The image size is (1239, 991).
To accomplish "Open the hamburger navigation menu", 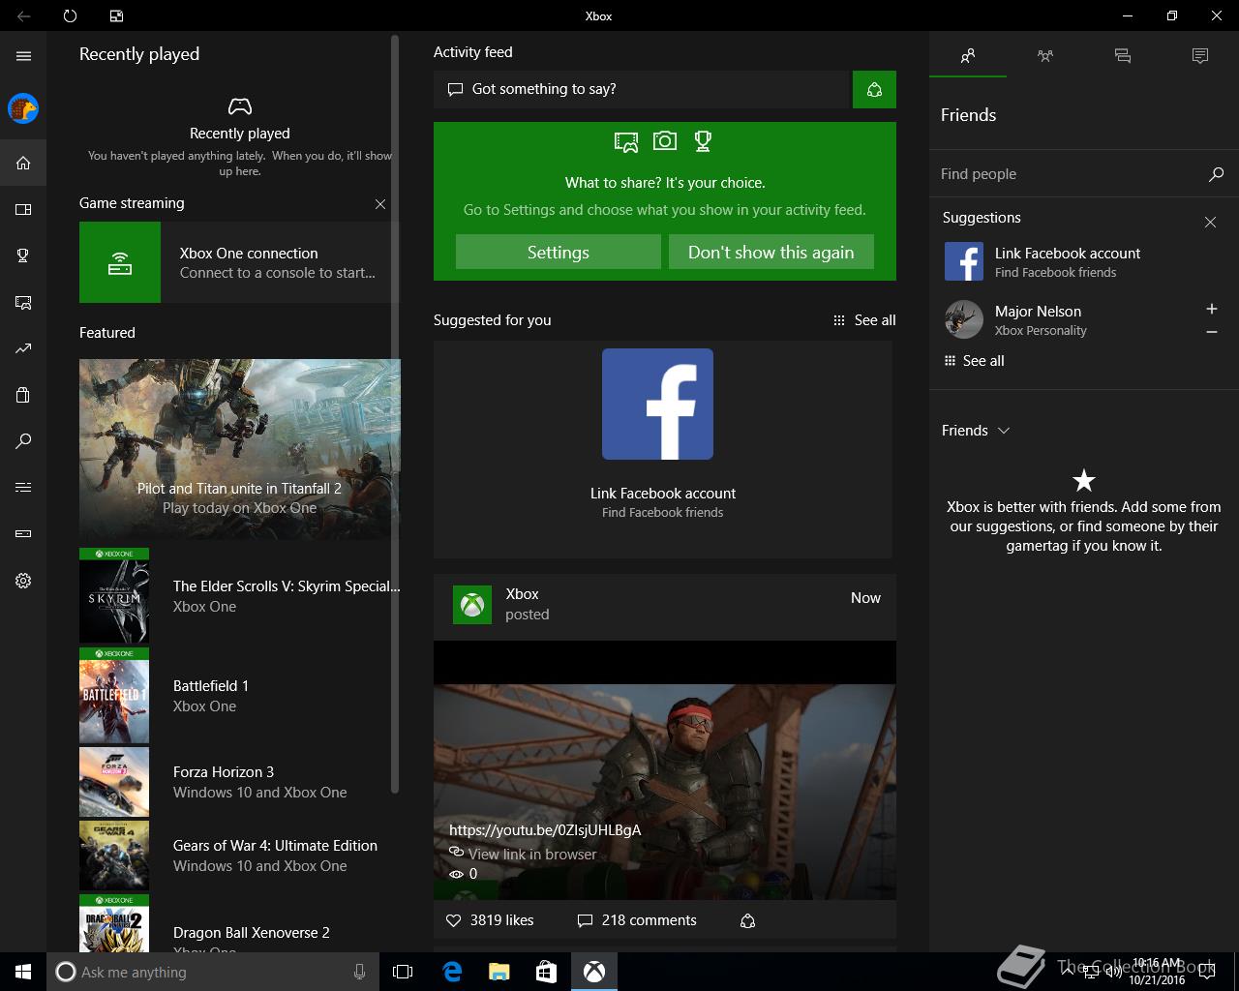I will coord(23,56).
